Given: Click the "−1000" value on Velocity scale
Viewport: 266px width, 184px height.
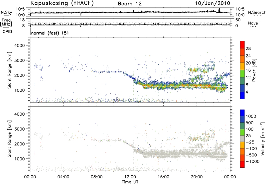Looking at the screenshot, I should click(x=253, y=161).
